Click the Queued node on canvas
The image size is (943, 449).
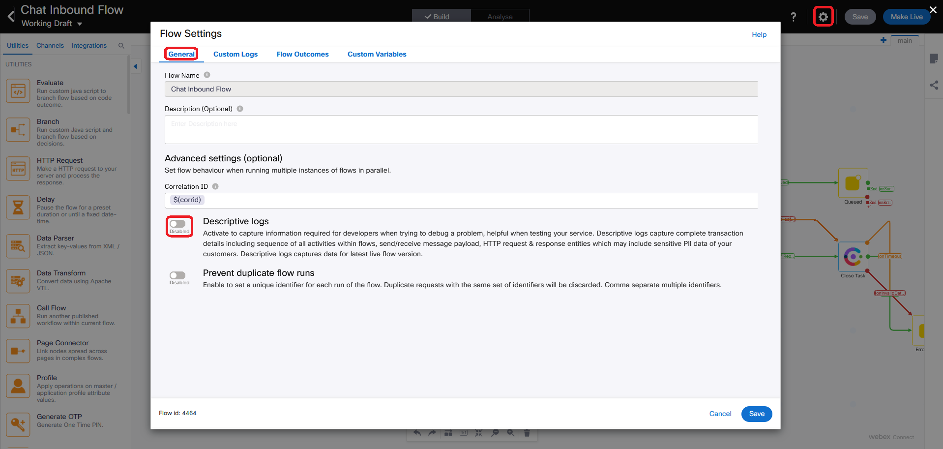[853, 183]
